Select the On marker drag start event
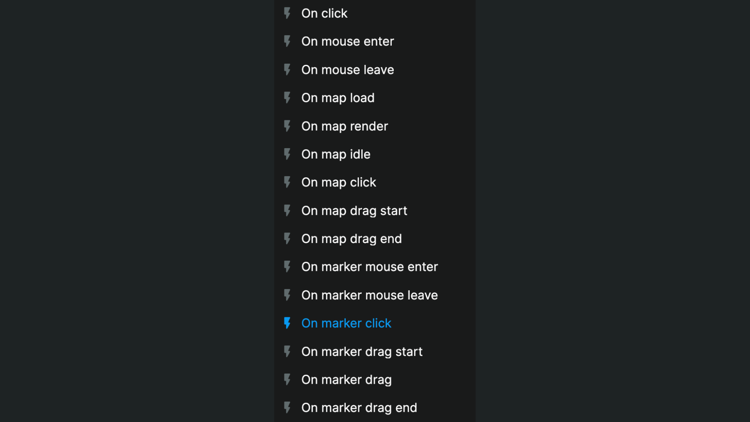 [362, 351]
